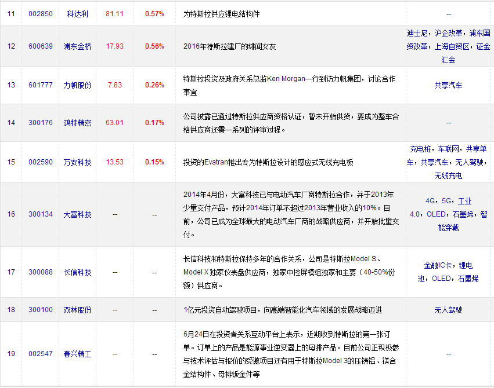Select price 81.11 of 科达利

pyautogui.click(x=114, y=14)
